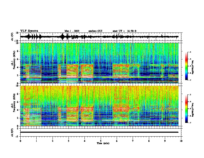204x158 pixels.
Task: Select the date text 'Mar.1 , 2023'
Action: pyautogui.click(x=72, y=31)
